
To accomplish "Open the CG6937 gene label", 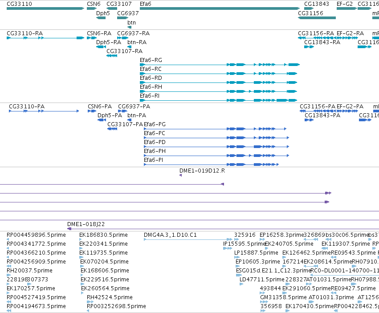I will (x=128, y=13).
